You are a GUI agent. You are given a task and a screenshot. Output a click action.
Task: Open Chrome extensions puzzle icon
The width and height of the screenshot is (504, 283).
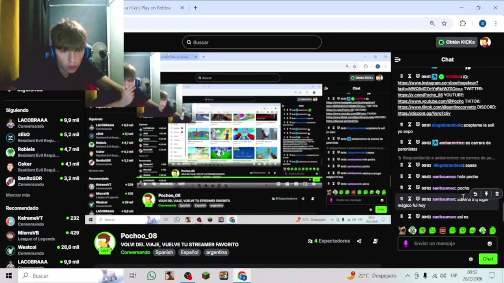point(463,24)
